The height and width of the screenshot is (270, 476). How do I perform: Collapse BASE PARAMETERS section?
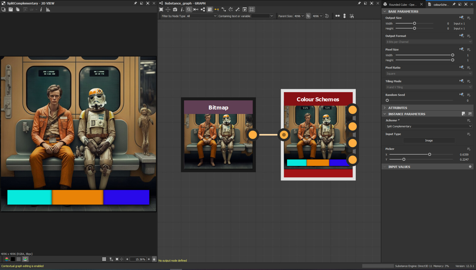[x=385, y=11]
